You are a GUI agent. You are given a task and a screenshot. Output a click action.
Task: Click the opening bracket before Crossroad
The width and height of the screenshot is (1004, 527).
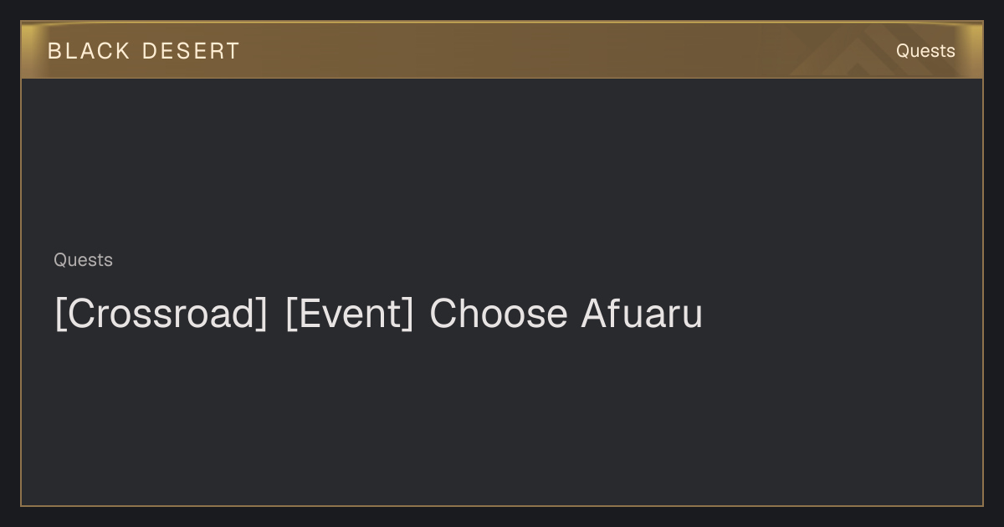click(x=59, y=315)
